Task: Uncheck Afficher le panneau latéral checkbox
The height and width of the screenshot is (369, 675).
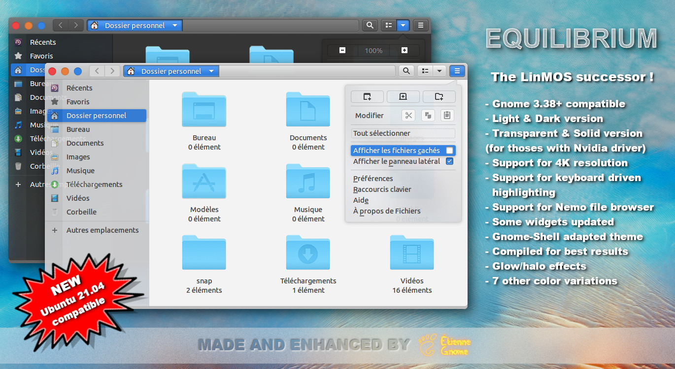Action: click(x=449, y=161)
